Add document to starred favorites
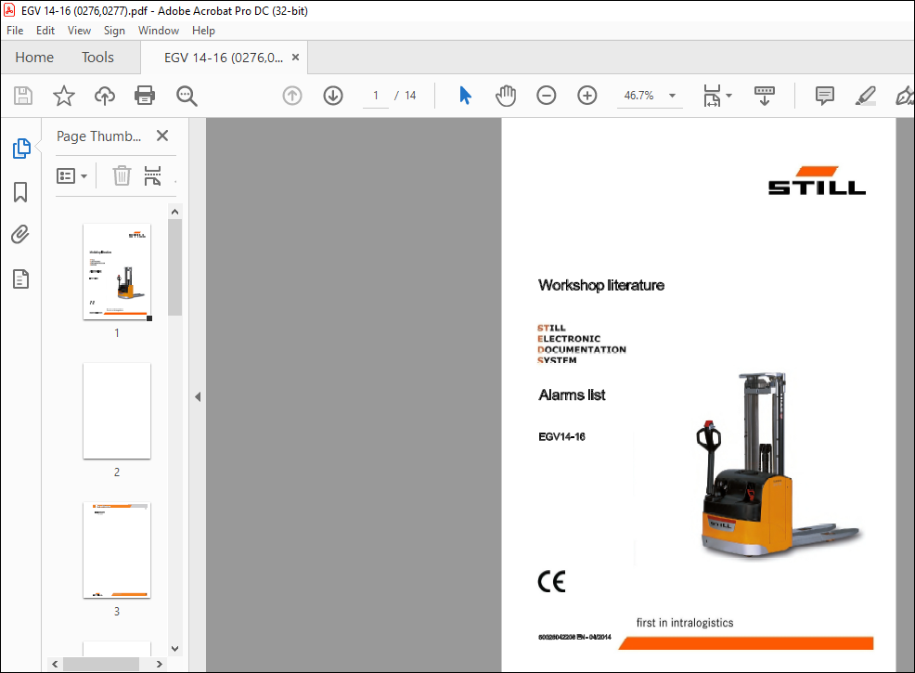915x673 pixels. click(x=64, y=95)
